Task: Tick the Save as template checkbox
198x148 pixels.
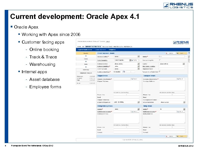Action: [160, 60]
